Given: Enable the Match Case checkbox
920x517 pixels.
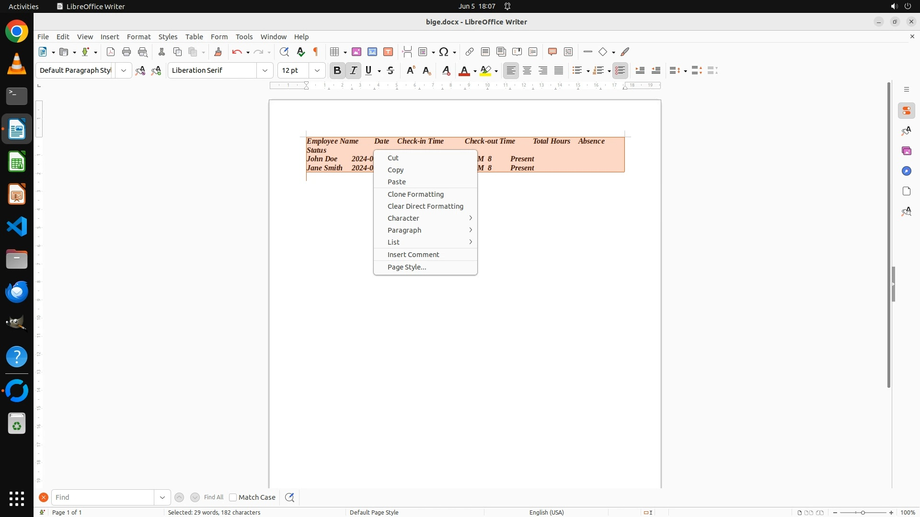Looking at the screenshot, I should pos(233,497).
